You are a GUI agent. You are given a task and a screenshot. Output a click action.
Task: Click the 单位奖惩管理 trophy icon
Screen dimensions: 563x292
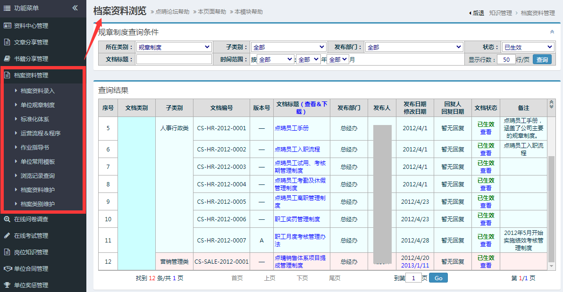(x=7, y=285)
